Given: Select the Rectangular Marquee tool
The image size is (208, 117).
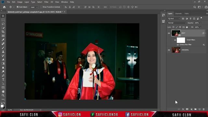Looking at the screenshot, I should point(3,20).
